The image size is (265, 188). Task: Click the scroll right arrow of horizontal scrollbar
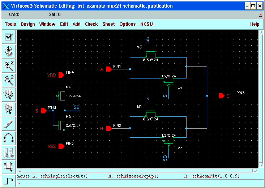click(x=255, y=171)
